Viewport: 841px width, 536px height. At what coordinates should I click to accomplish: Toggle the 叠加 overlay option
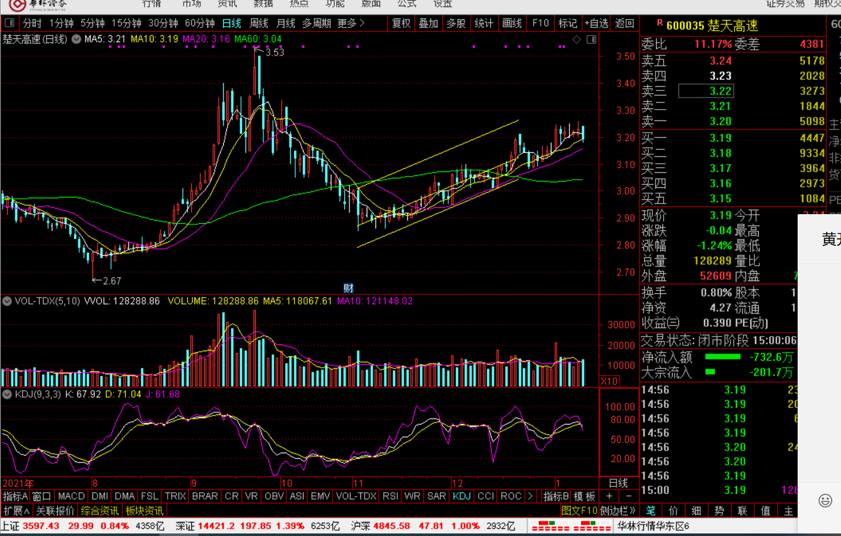tap(428, 24)
